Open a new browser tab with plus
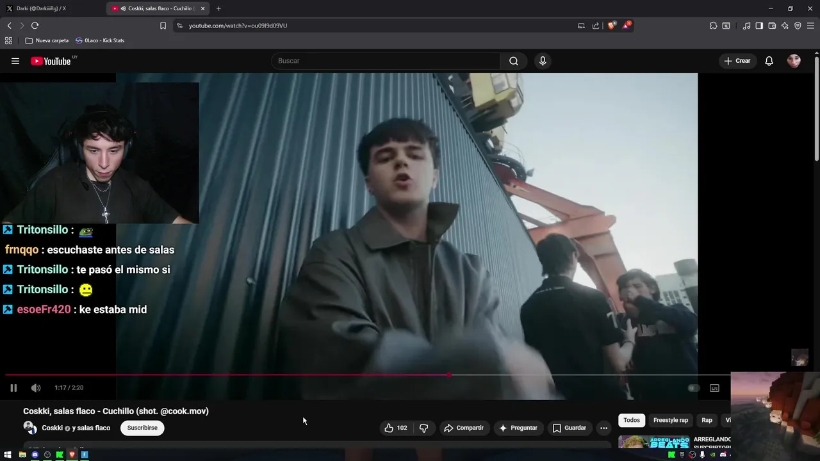Viewport: 820px width, 461px height. (x=218, y=8)
